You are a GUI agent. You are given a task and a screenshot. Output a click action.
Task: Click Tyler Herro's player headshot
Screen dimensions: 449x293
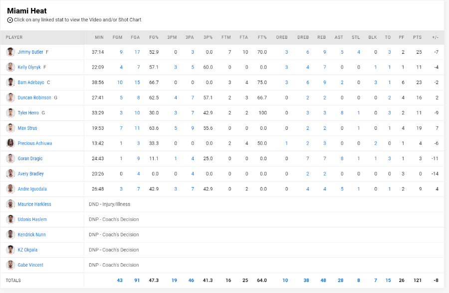tap(10, 113)
